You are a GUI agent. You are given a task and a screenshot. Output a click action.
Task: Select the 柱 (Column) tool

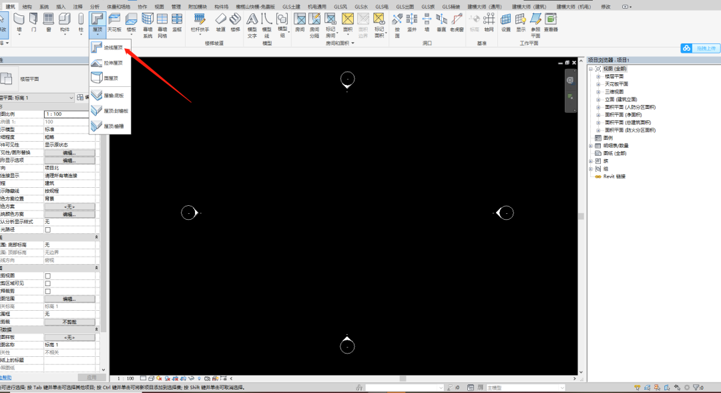[x=81, y=23]
